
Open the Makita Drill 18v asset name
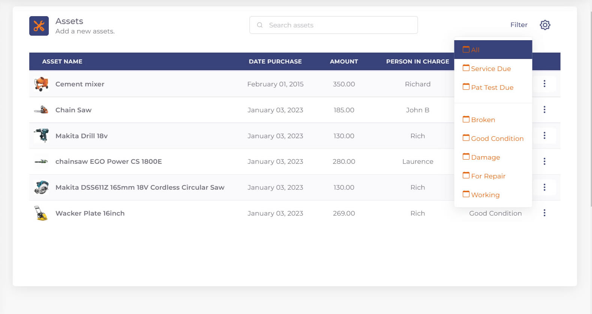(81, 136)
